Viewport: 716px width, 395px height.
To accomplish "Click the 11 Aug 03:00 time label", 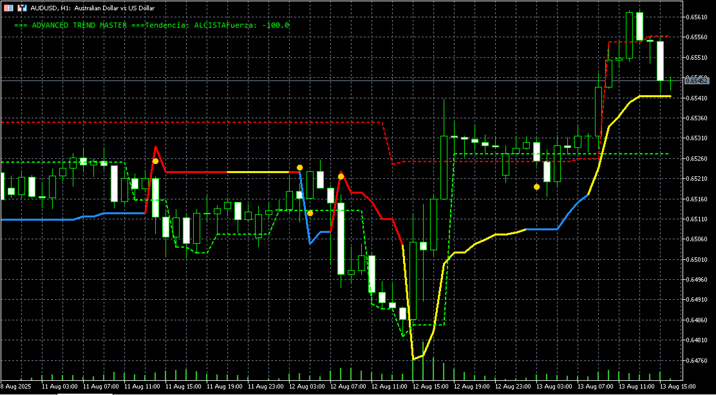I will tap(61, 387).
